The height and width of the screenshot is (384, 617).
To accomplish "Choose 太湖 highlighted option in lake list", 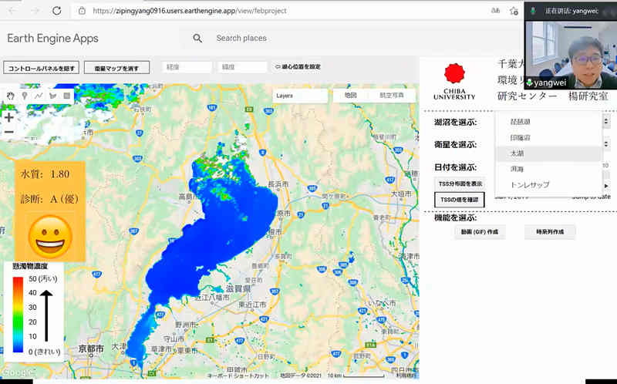I will [548, 153].
